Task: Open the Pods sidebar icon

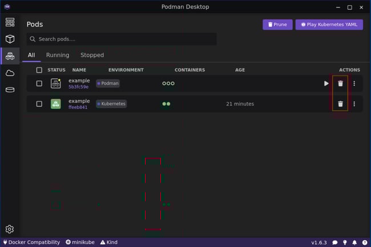Action: click(x=10, y=56)
